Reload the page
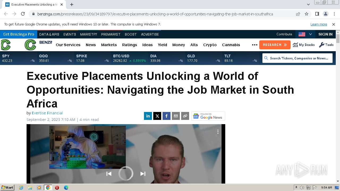 point(23,14)
